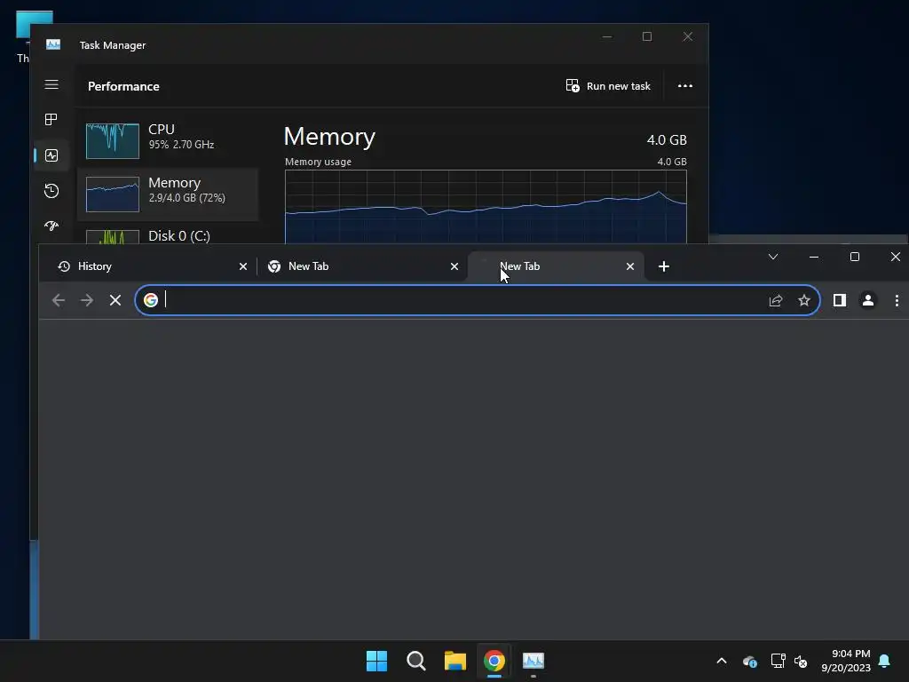Screen dimensions: 909x682
Task: Select Memory performance item in list
Action: (x=168, y=194)
